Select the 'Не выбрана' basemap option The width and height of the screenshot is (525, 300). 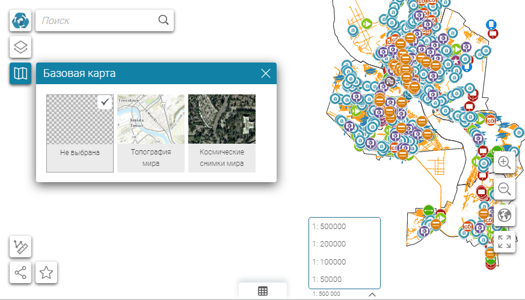point(80,133)
